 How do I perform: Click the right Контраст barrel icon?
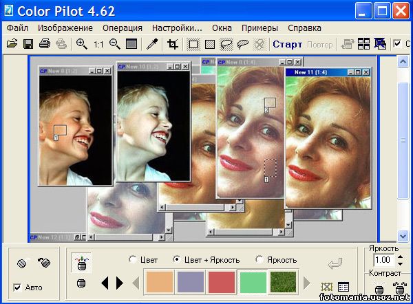(400, 288)
